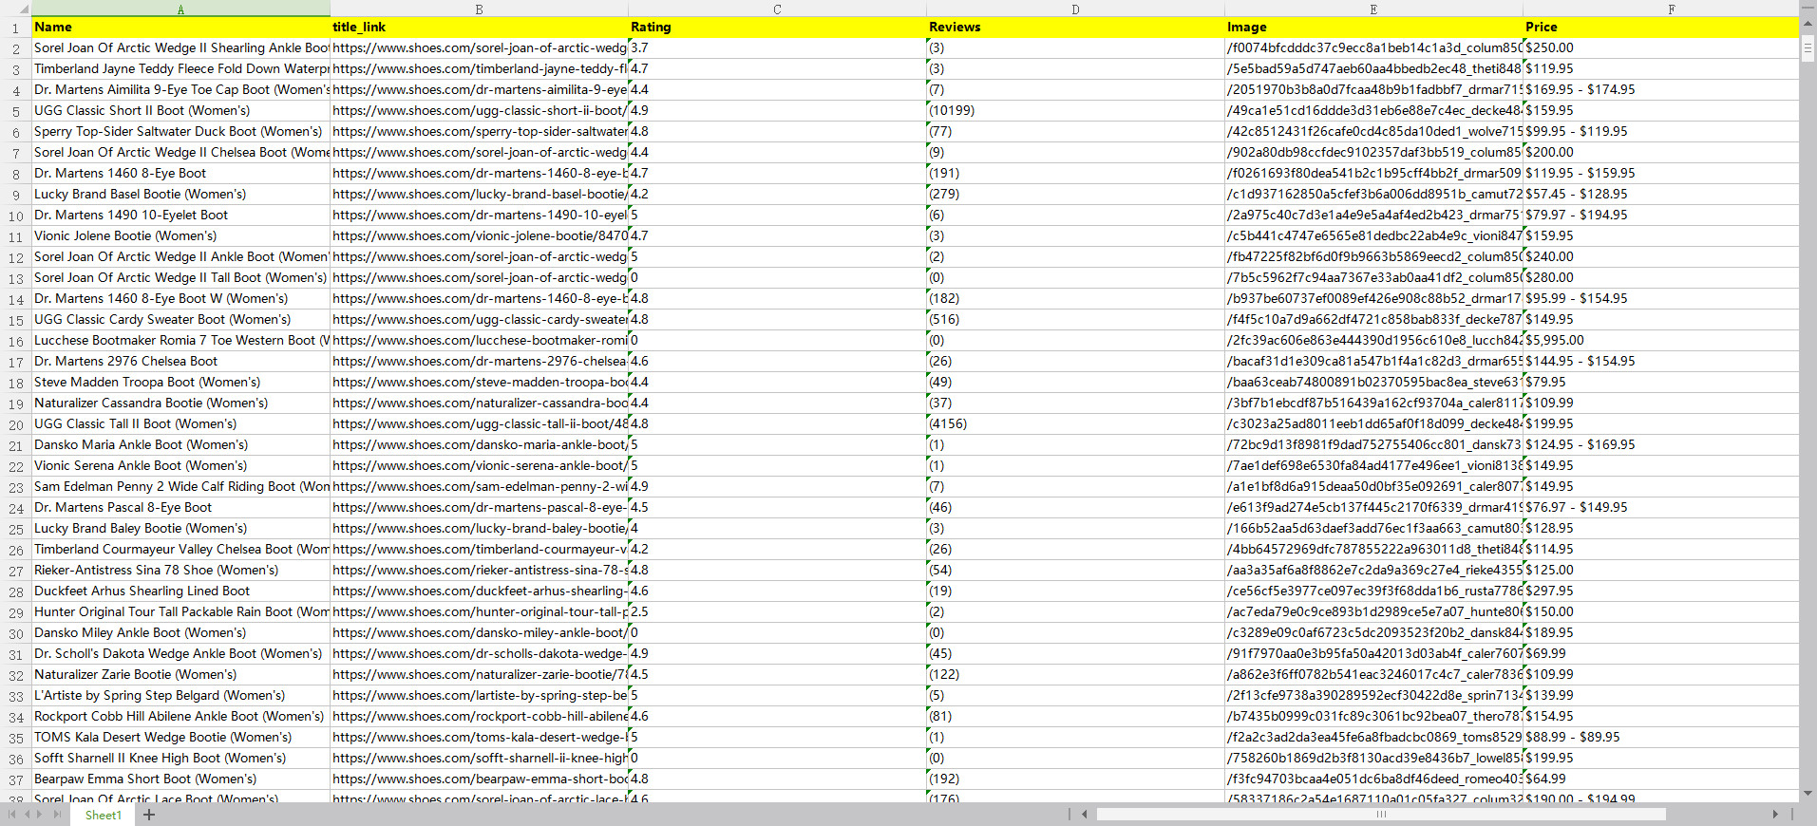Click the rockport-cobb-hill-abilene URL cell
This screenshot has width=1817, height=826.
[x=479, y=717]
